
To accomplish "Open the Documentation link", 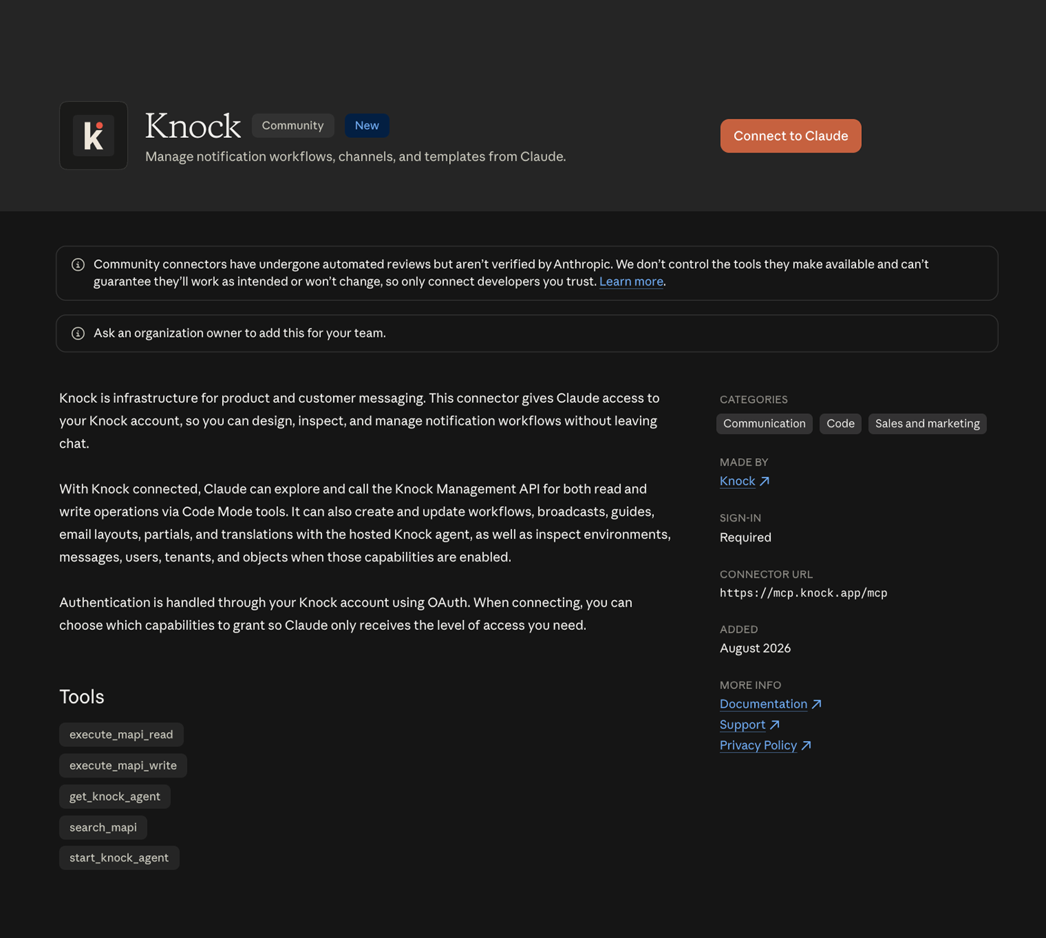I will (x=764, y=704).
